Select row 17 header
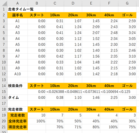Image resolution: width=139 pixels, height=133 pixels. point(4,103)
